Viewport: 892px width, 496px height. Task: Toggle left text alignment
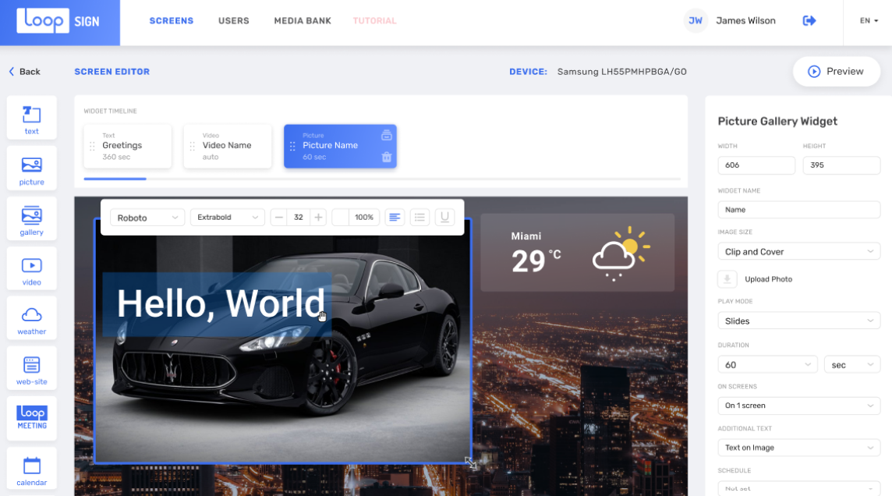tap(395, 218)
